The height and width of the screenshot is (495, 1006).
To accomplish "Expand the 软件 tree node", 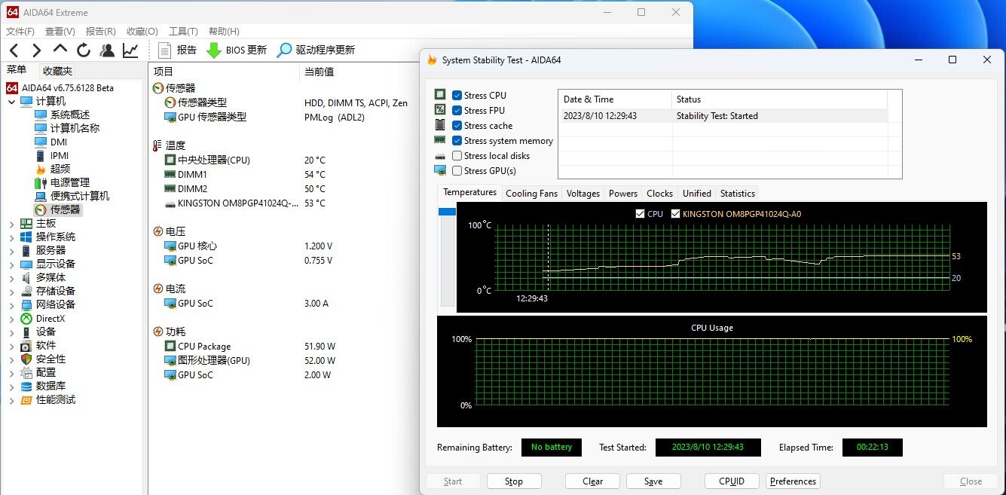I will point(11,345).
